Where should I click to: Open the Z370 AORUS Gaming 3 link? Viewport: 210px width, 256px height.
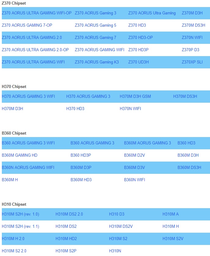pos(96,13)
